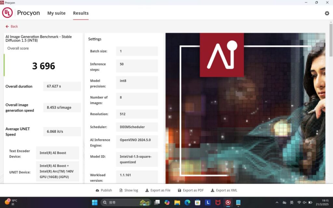
Task: Select the Overall duration 67.627 s value
Action: tap(62, 86)
